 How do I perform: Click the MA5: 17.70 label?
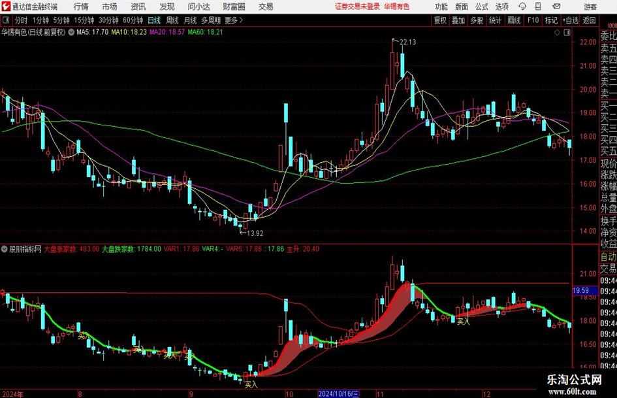(92, 32)
